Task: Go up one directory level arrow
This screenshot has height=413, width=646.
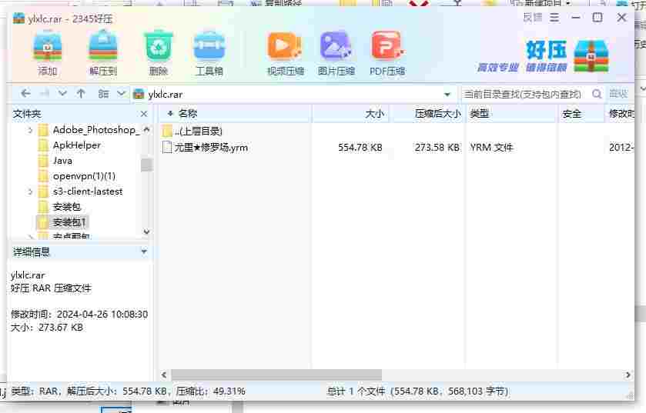Action: [x=81, y=94]
